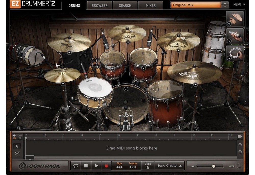Click the zoom-in magnifier on the timeline

tap(240, 145)
